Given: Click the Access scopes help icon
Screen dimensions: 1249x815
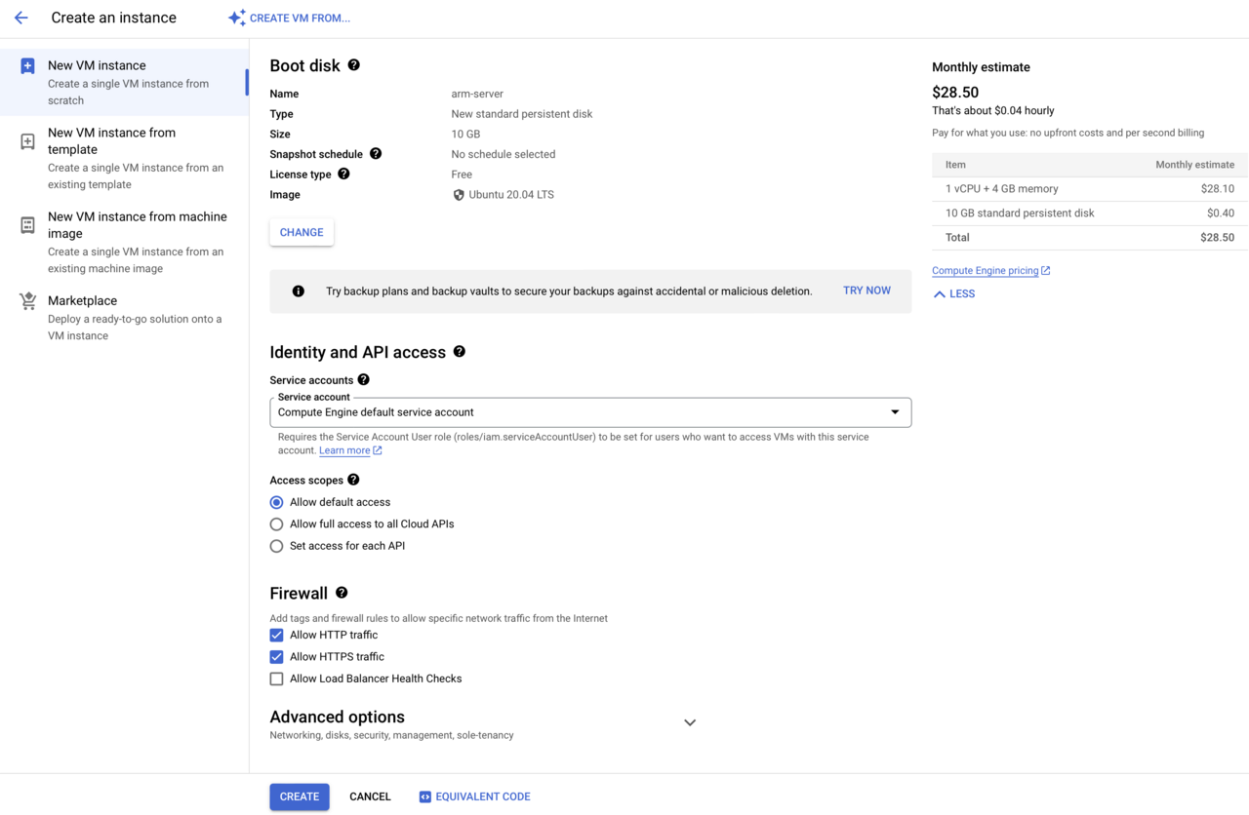Looking at the screenshot, I should click(x=353, y=480).
